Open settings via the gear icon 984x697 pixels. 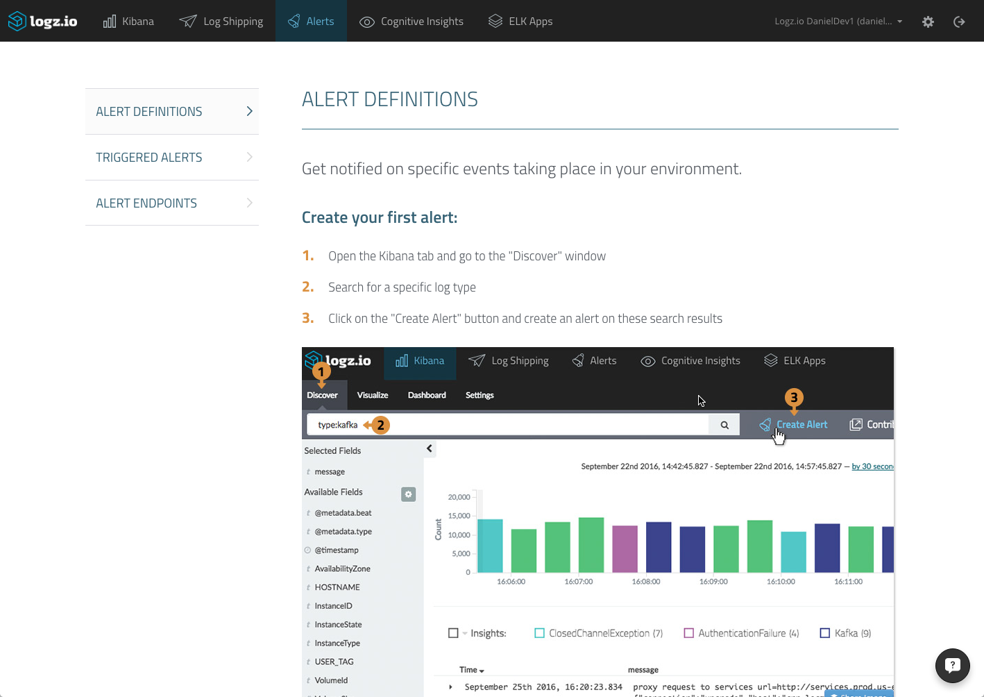point(928,22)
